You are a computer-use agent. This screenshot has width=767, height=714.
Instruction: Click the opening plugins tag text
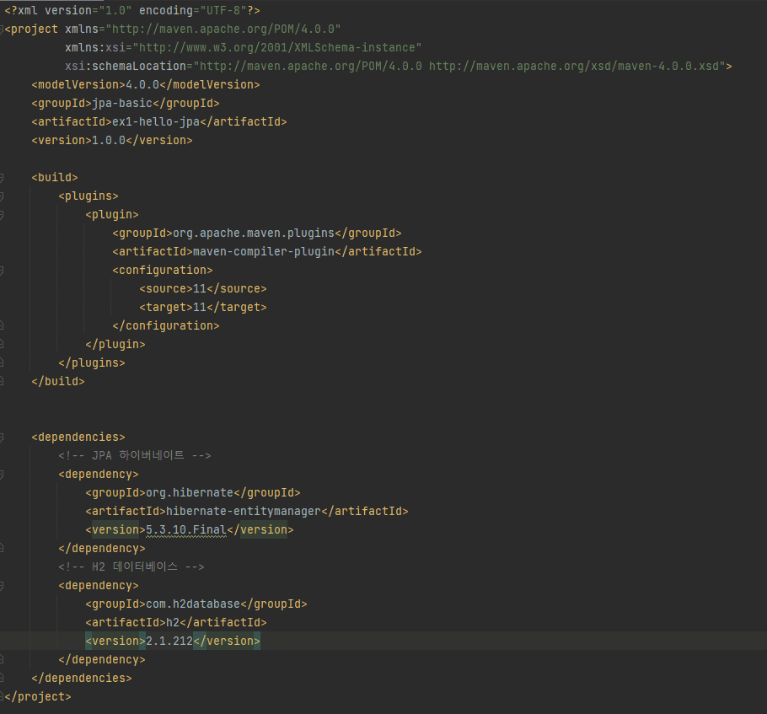(88, 196)
